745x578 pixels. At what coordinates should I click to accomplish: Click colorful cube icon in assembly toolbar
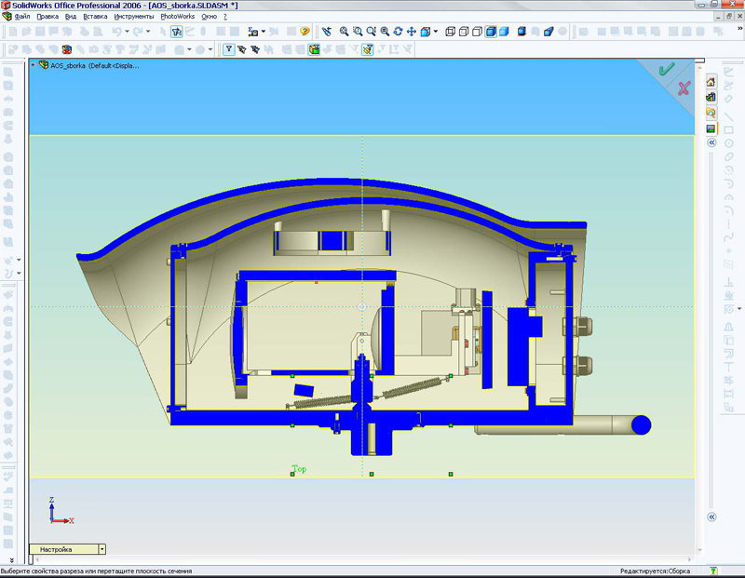67,49
